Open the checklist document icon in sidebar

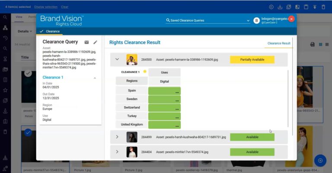[x=5, y=80]
